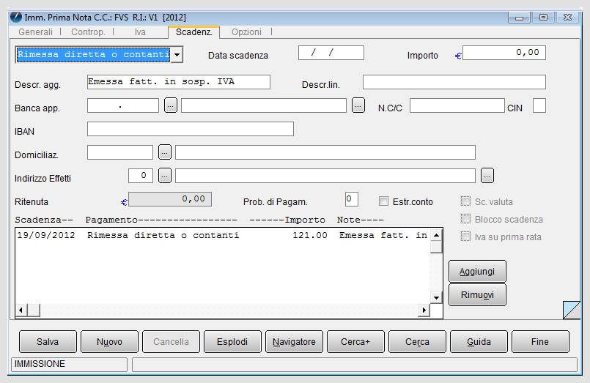
Task: Focus the Data scadenza date field
Action: 331,53
